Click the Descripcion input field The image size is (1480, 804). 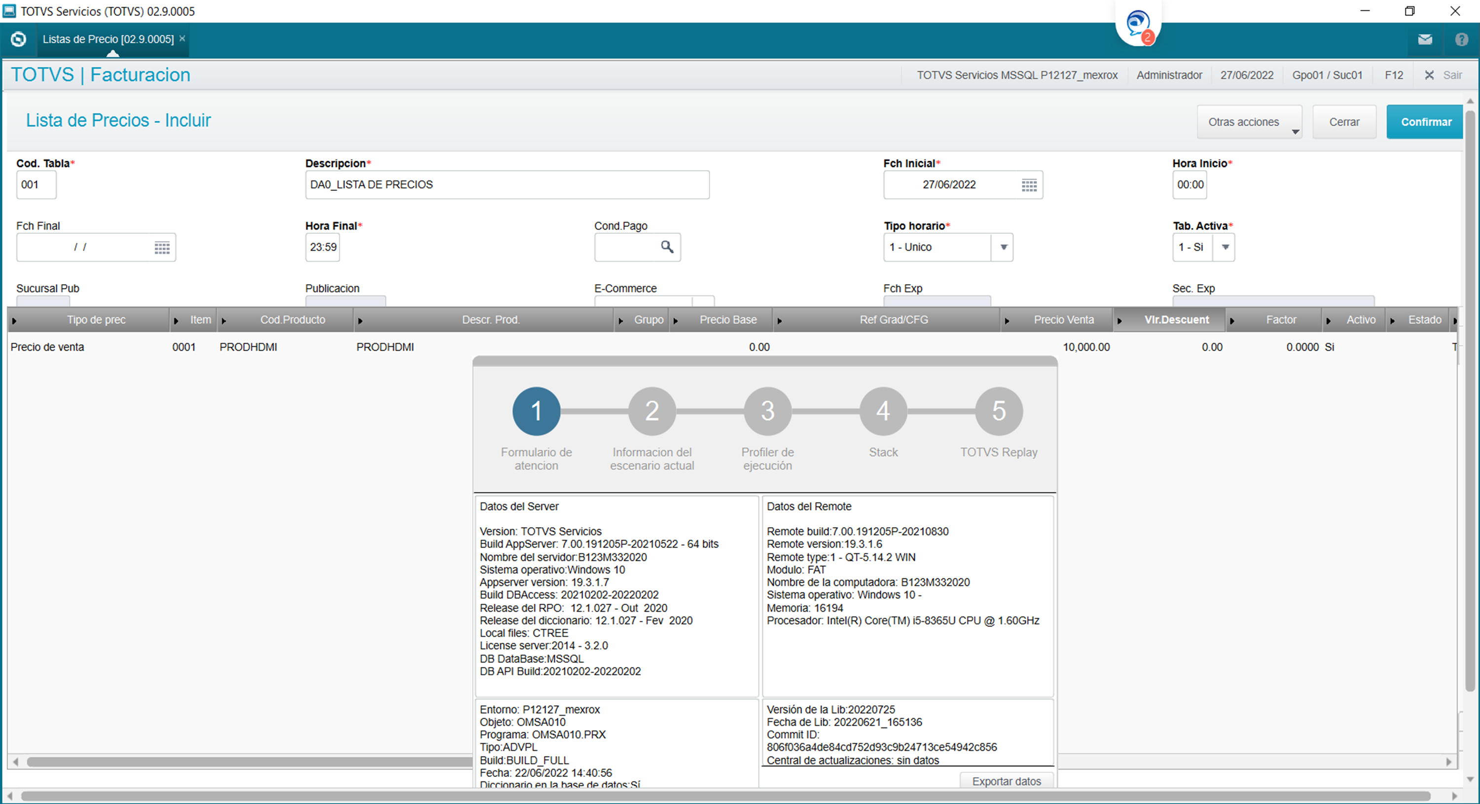(x=507, y=185)
